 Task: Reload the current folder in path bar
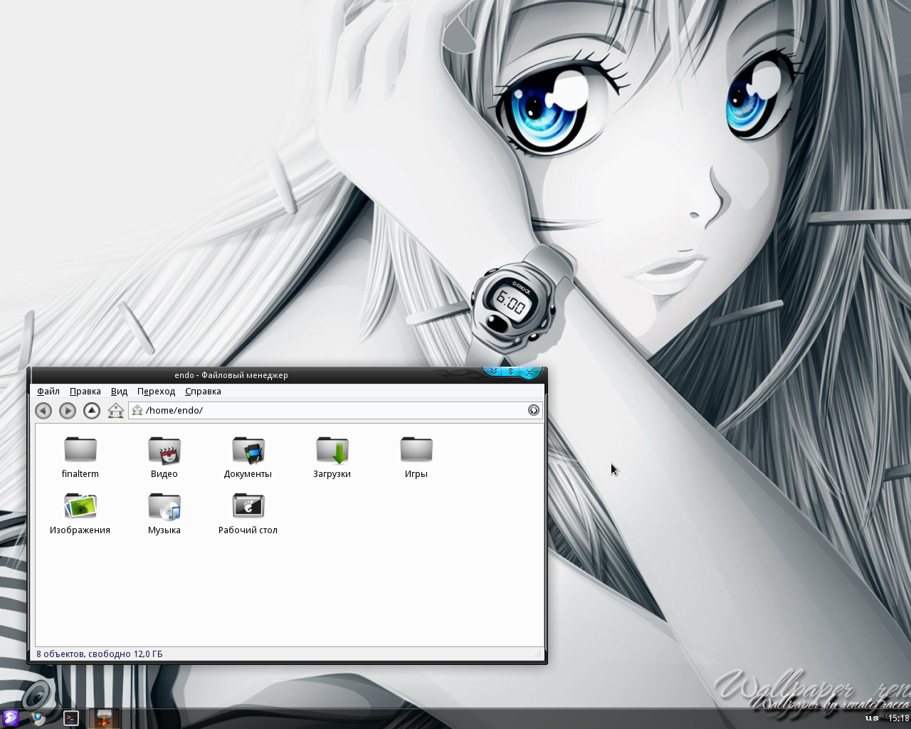(533, 410)
